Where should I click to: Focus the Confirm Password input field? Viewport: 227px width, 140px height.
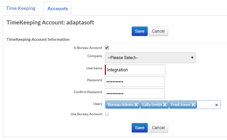[135, 93]
